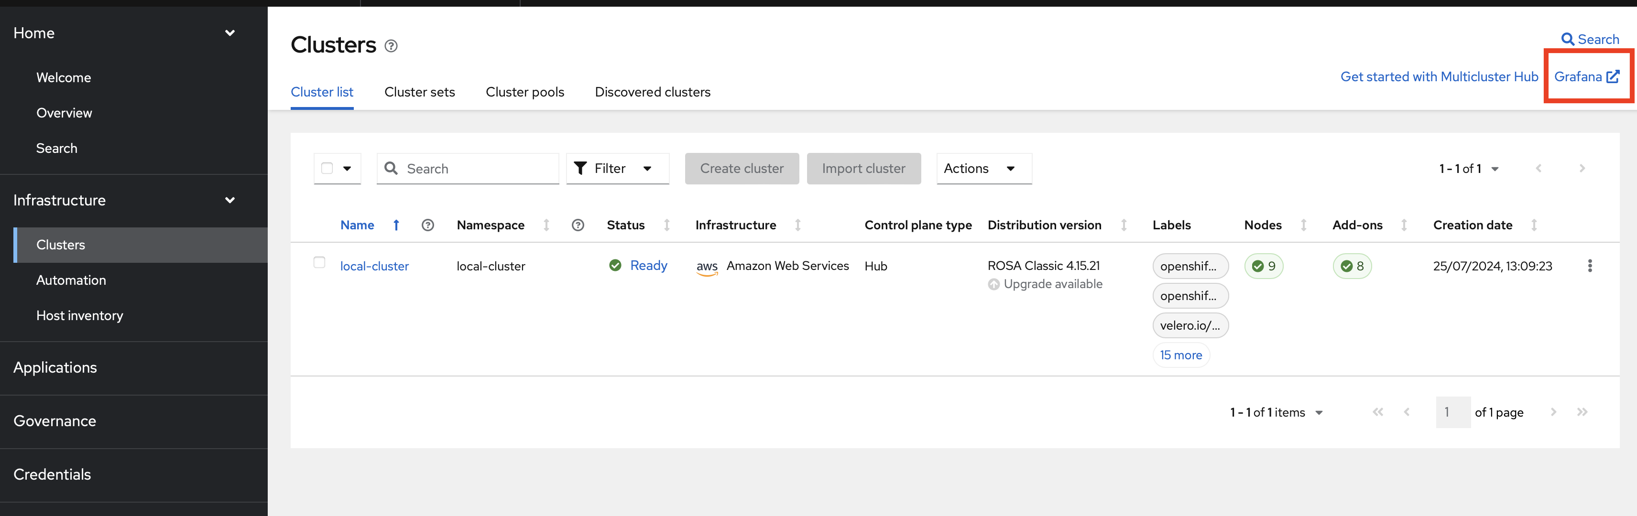
Task: Open the Clusters help question-mark icon
Action: pos(392,46)
